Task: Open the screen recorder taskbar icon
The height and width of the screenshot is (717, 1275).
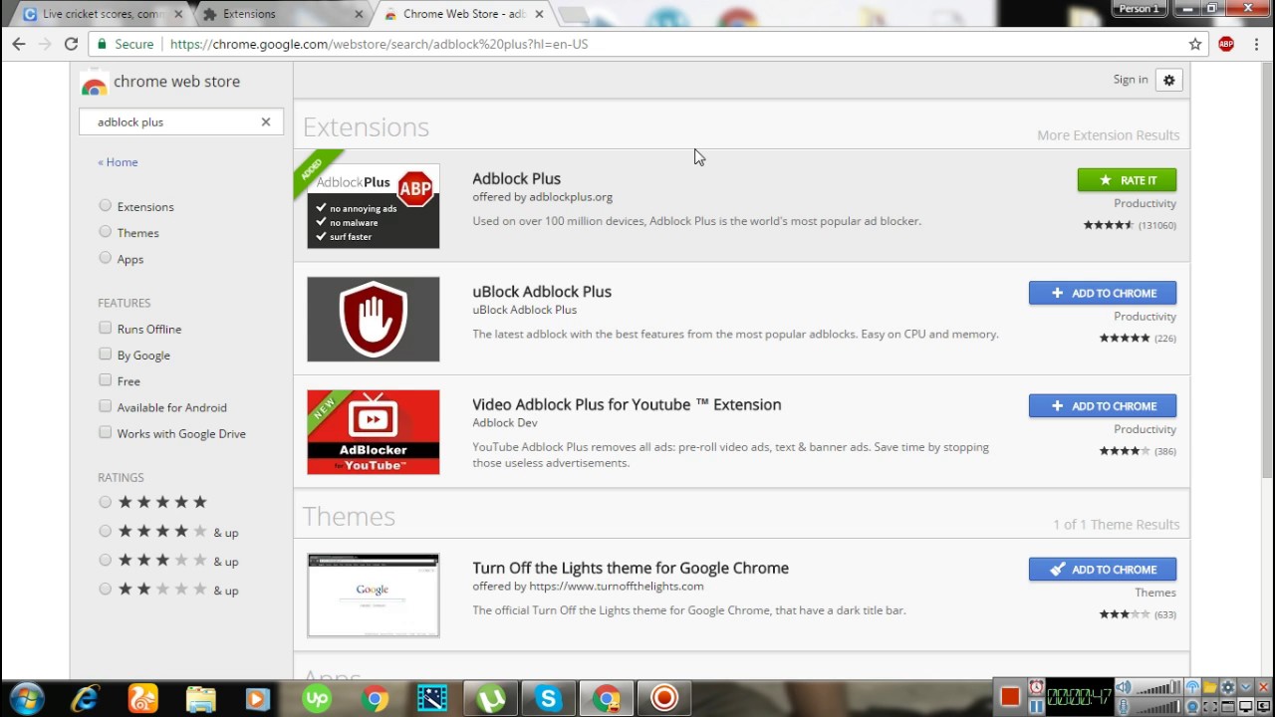Action: [663, 699]
